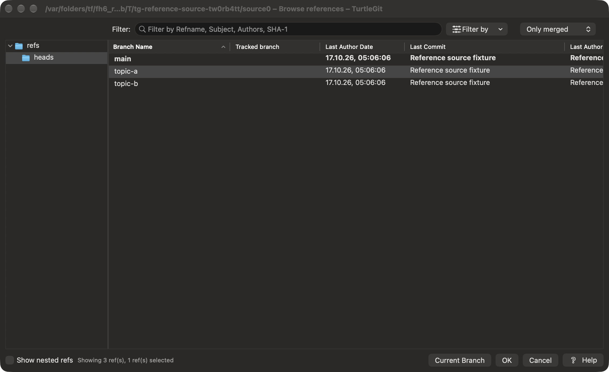Viewport: 609px width, 372px height.
Task: Focus the Filter by Refname input field
Action: coord(288,29)
